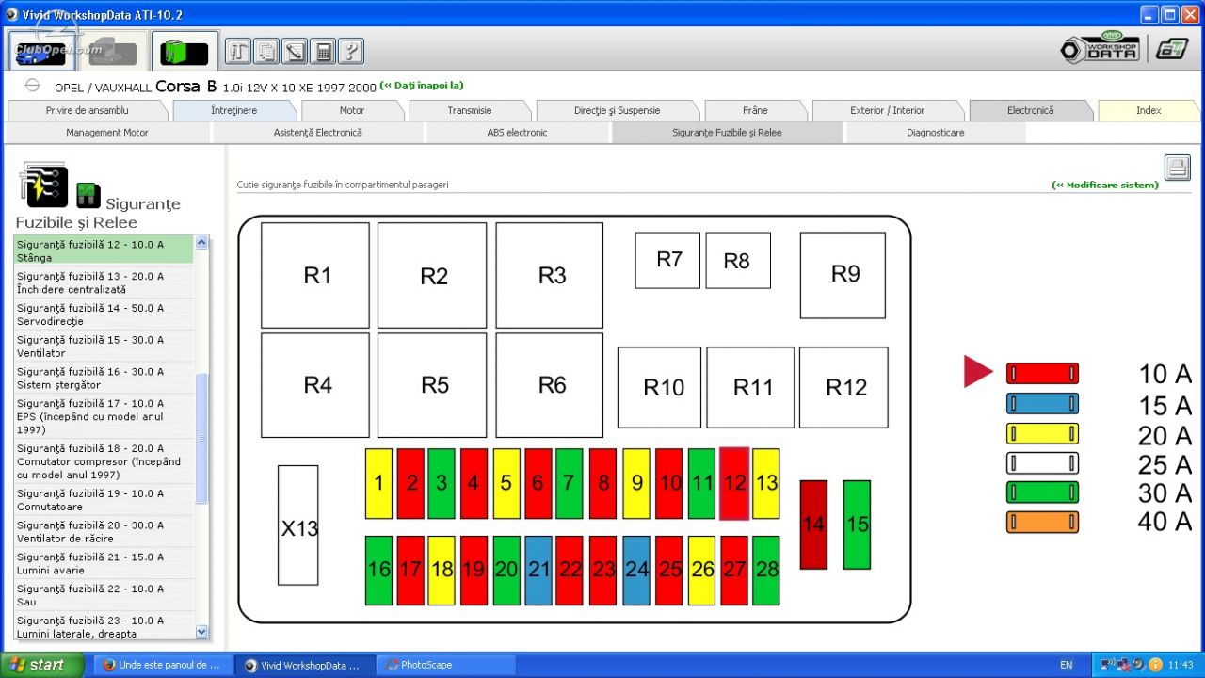Screen dimensions: 1205x678
Task: Select the passenger car vehicle icon
Action: [43, 51]
